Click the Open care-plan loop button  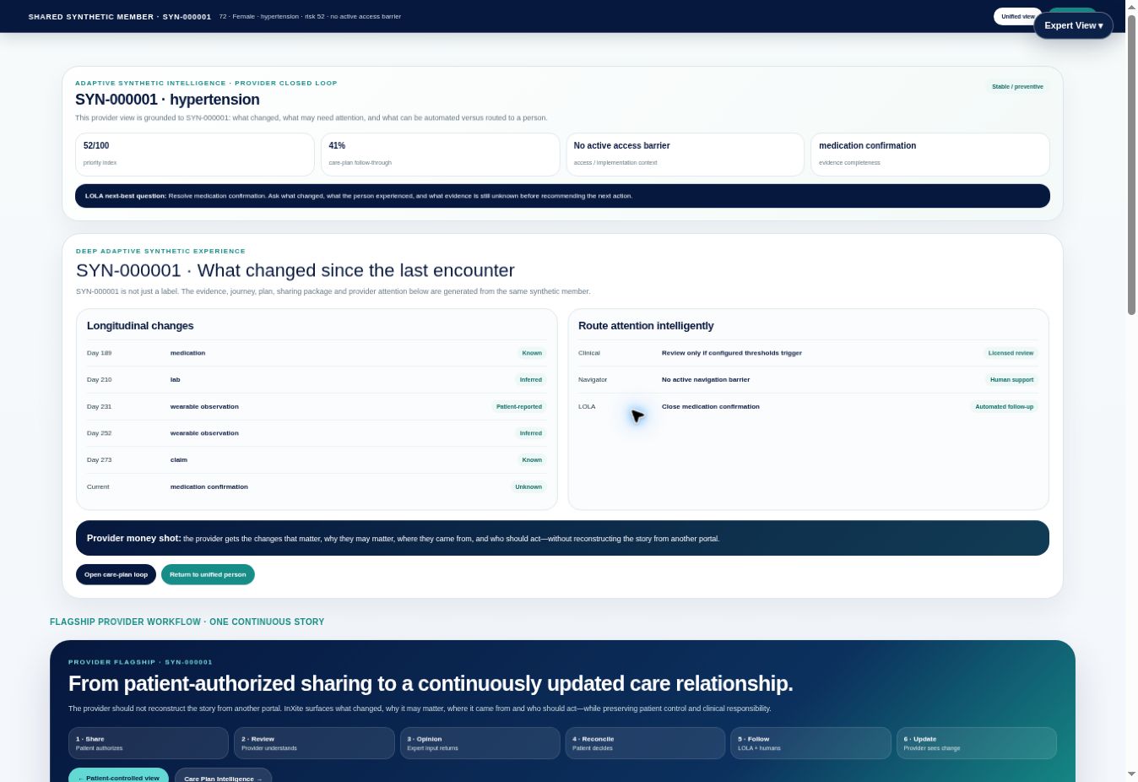coord(116,574)
